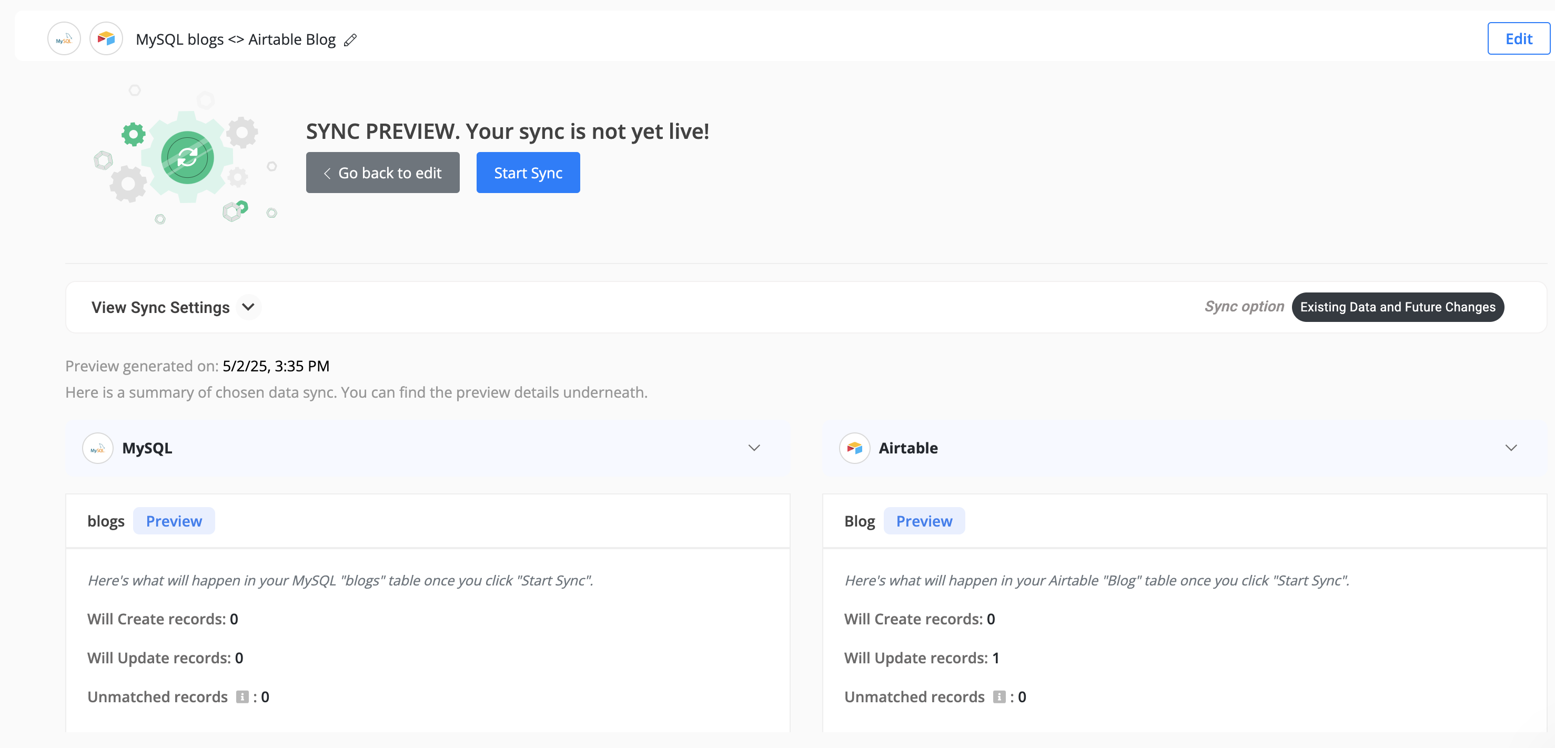Screen dimensions: 1555x748
Task: Click 'SYNC PREVIEW. Your sync is not yet live!'
Action: click(508, 131)
